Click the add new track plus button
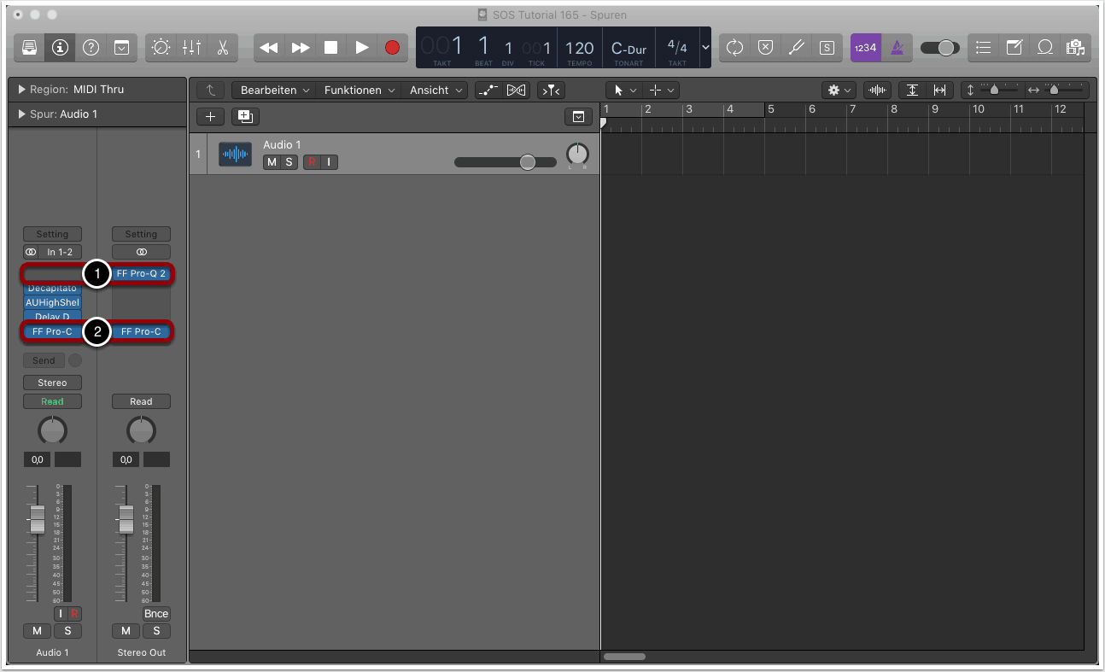1105x672 pixels. pos(210,117)
